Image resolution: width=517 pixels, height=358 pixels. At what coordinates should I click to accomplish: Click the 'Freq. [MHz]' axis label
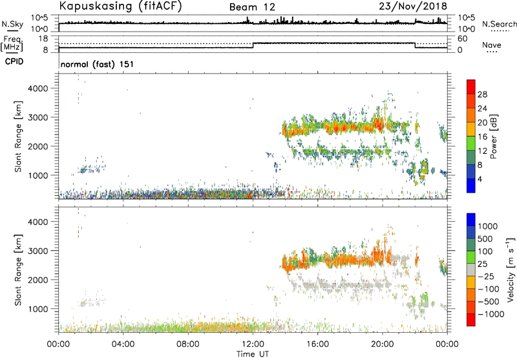click(12, 44)
